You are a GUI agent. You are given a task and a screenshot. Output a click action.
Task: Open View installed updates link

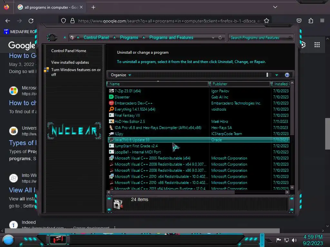[x=70, y=62]
